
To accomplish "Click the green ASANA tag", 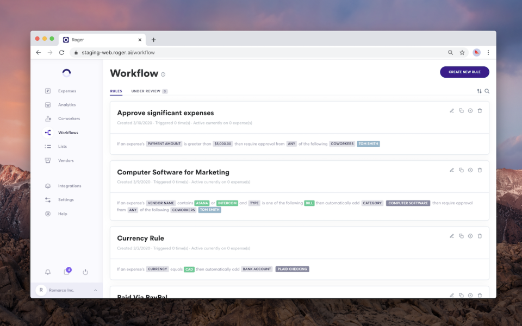I will [202, 203].
